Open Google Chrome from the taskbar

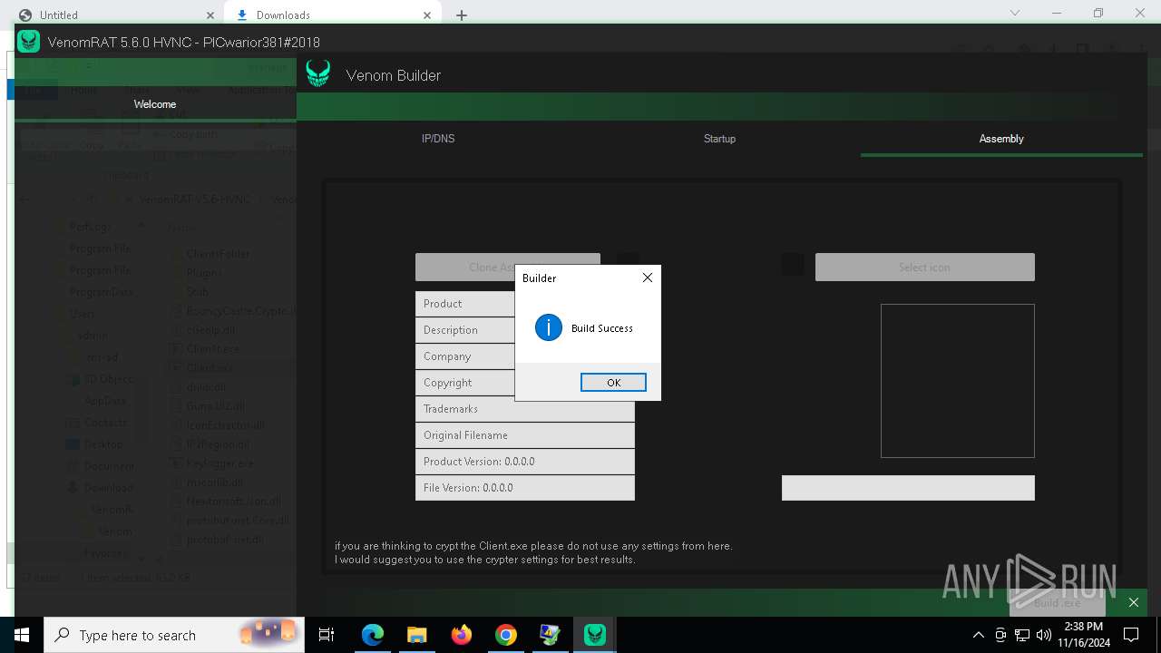[505, 635]
